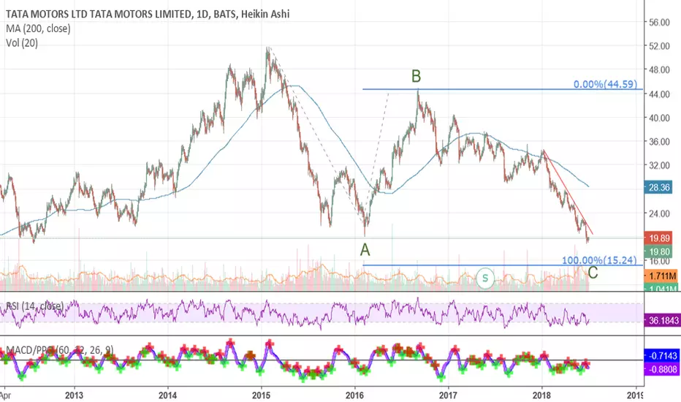
Task: Click the MACD/PPO (60, 12, 26, 9) label
Action: coord(60,350)
